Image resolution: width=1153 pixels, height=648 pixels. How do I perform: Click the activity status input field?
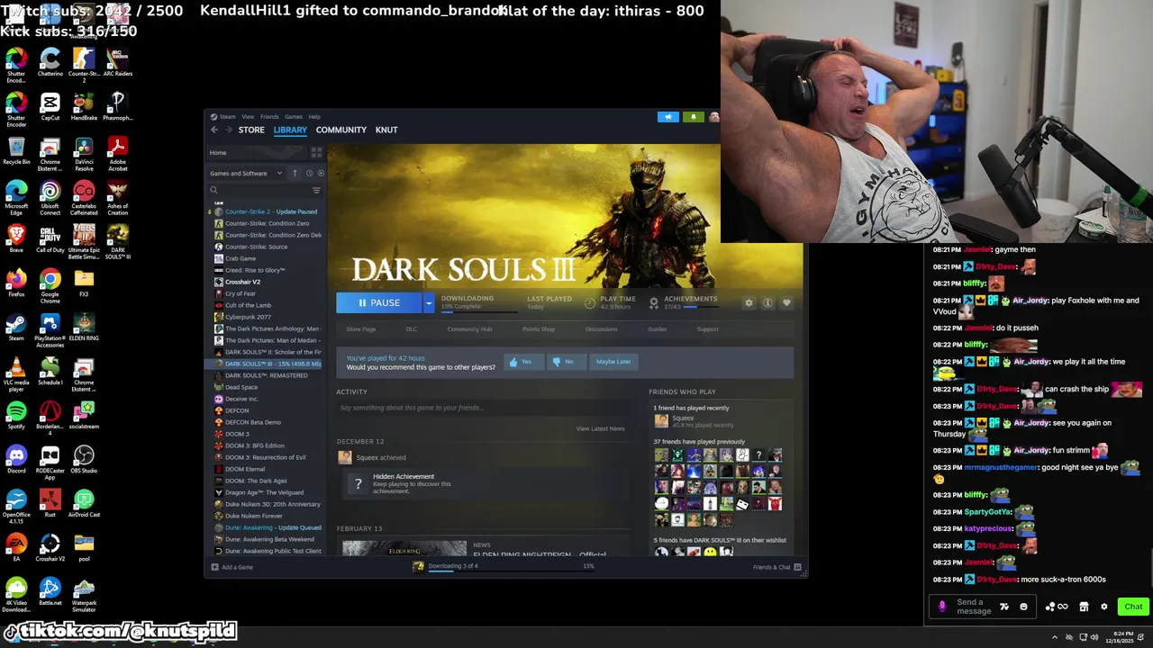pyautogui.click(x=482, y=408)
